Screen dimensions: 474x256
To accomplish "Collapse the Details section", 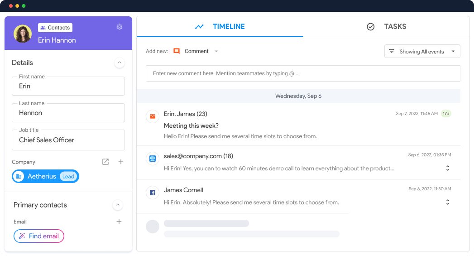I will point(120,63).
